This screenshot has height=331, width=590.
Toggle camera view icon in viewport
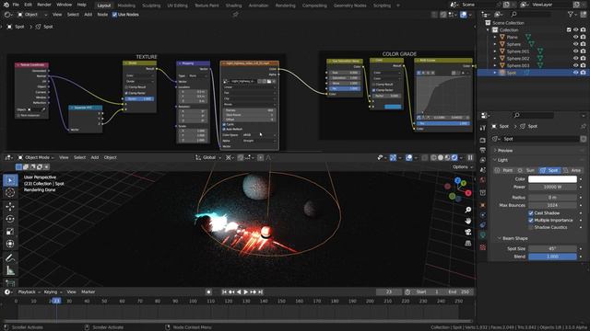pos(468,232)
